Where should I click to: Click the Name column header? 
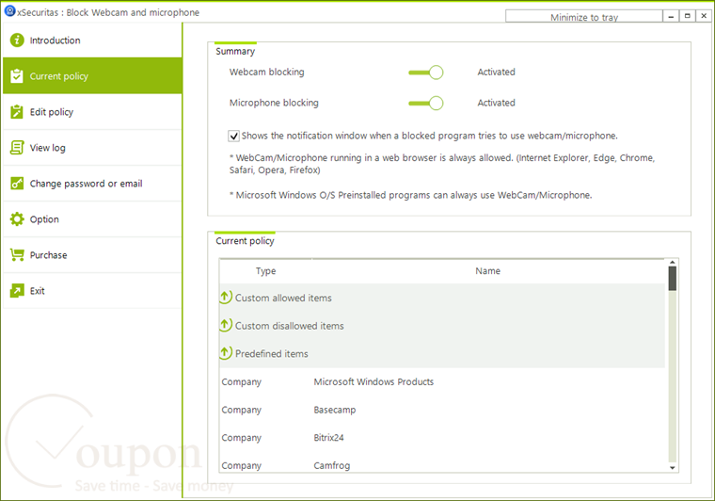click(x=488, y=271)
